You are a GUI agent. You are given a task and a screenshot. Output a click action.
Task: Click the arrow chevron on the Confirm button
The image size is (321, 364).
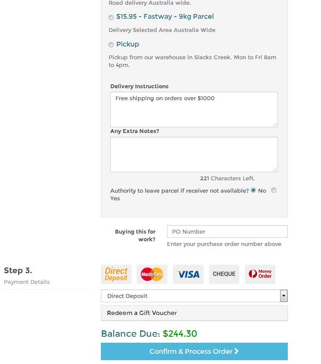[x=237, y=351]
